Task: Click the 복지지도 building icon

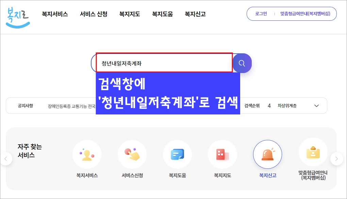Action: point(222,154)
